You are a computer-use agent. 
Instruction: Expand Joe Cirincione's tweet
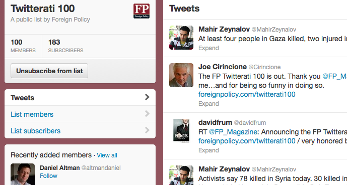[x=209, y=104]
